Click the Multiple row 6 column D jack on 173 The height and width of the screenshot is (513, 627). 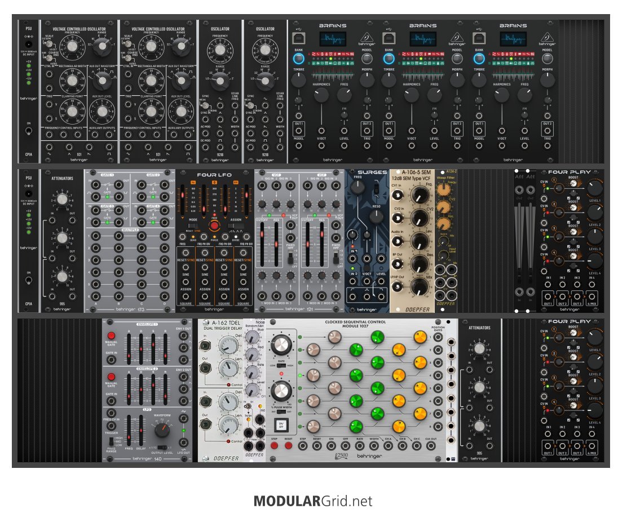click(164, 297)
